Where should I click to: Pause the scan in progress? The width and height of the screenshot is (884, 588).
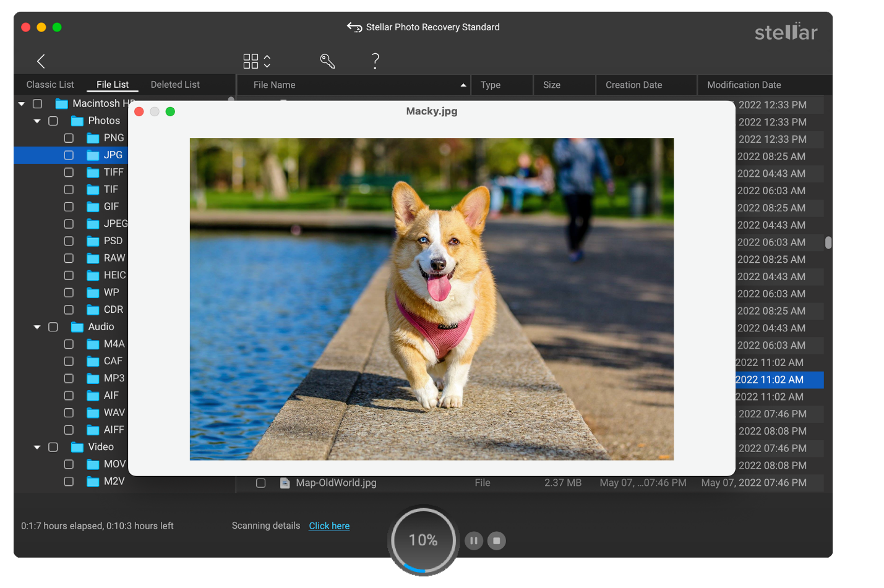tap(473, 541)
